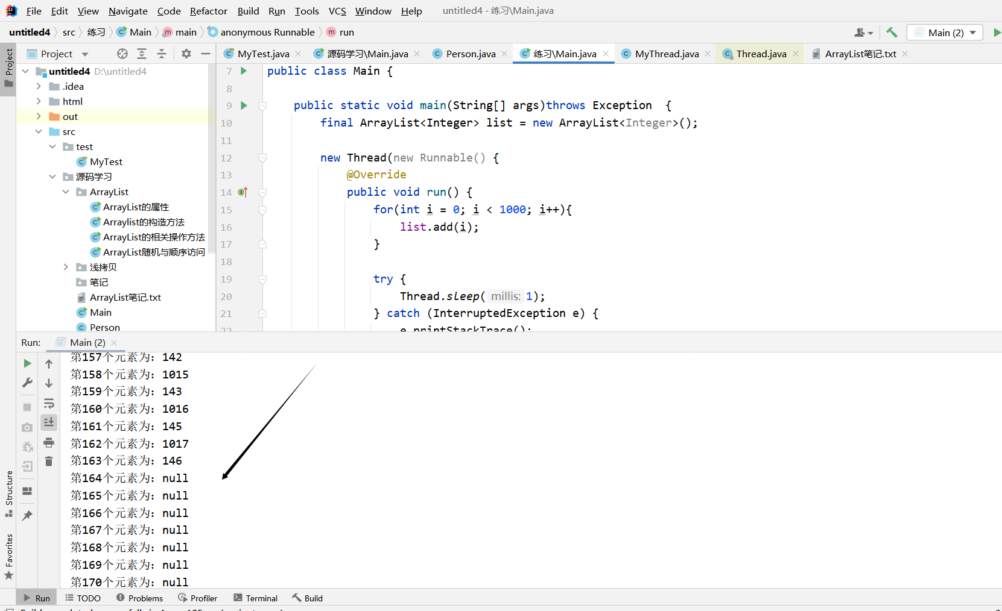The image size is (1002, 611).
Task: Expand all in Project panel
Action: (142, 54)
